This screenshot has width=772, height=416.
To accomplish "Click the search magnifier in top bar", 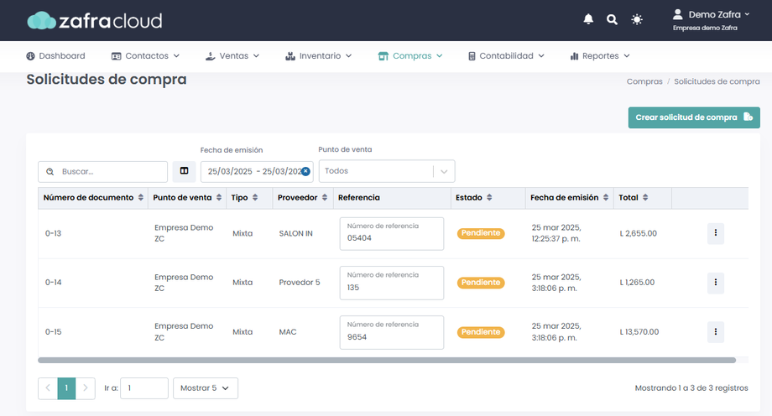I will [612, 19].
